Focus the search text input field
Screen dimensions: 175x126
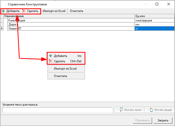pyautogui.click(x=57, y=110)
